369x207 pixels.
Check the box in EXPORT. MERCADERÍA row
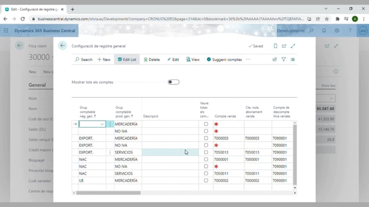(x=206, y=138)
